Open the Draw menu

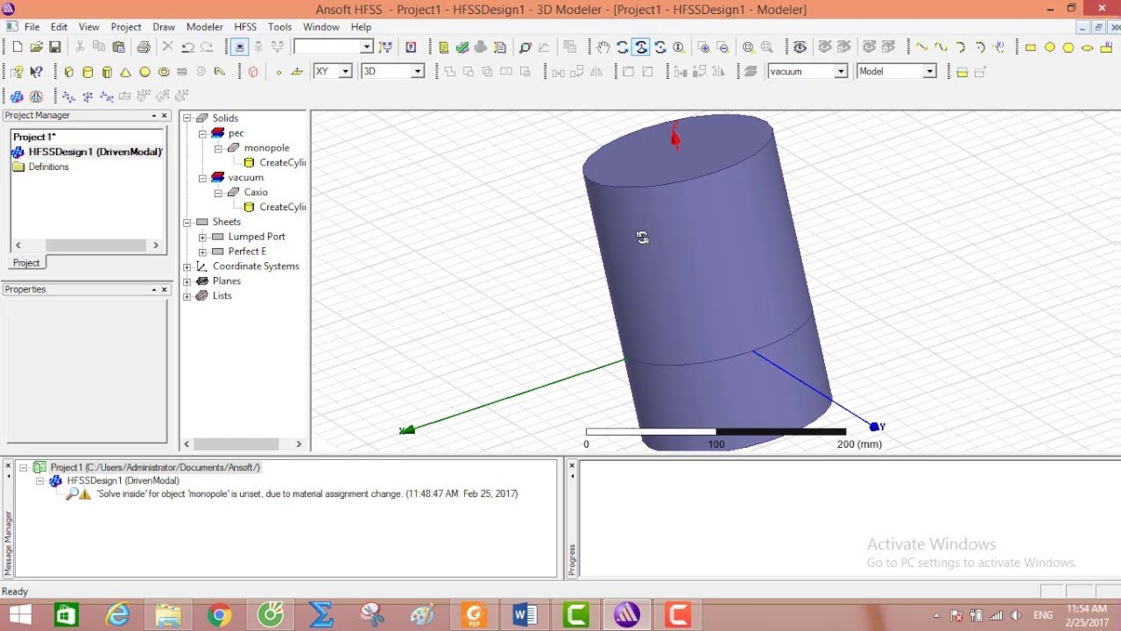(x=164, y=27)
